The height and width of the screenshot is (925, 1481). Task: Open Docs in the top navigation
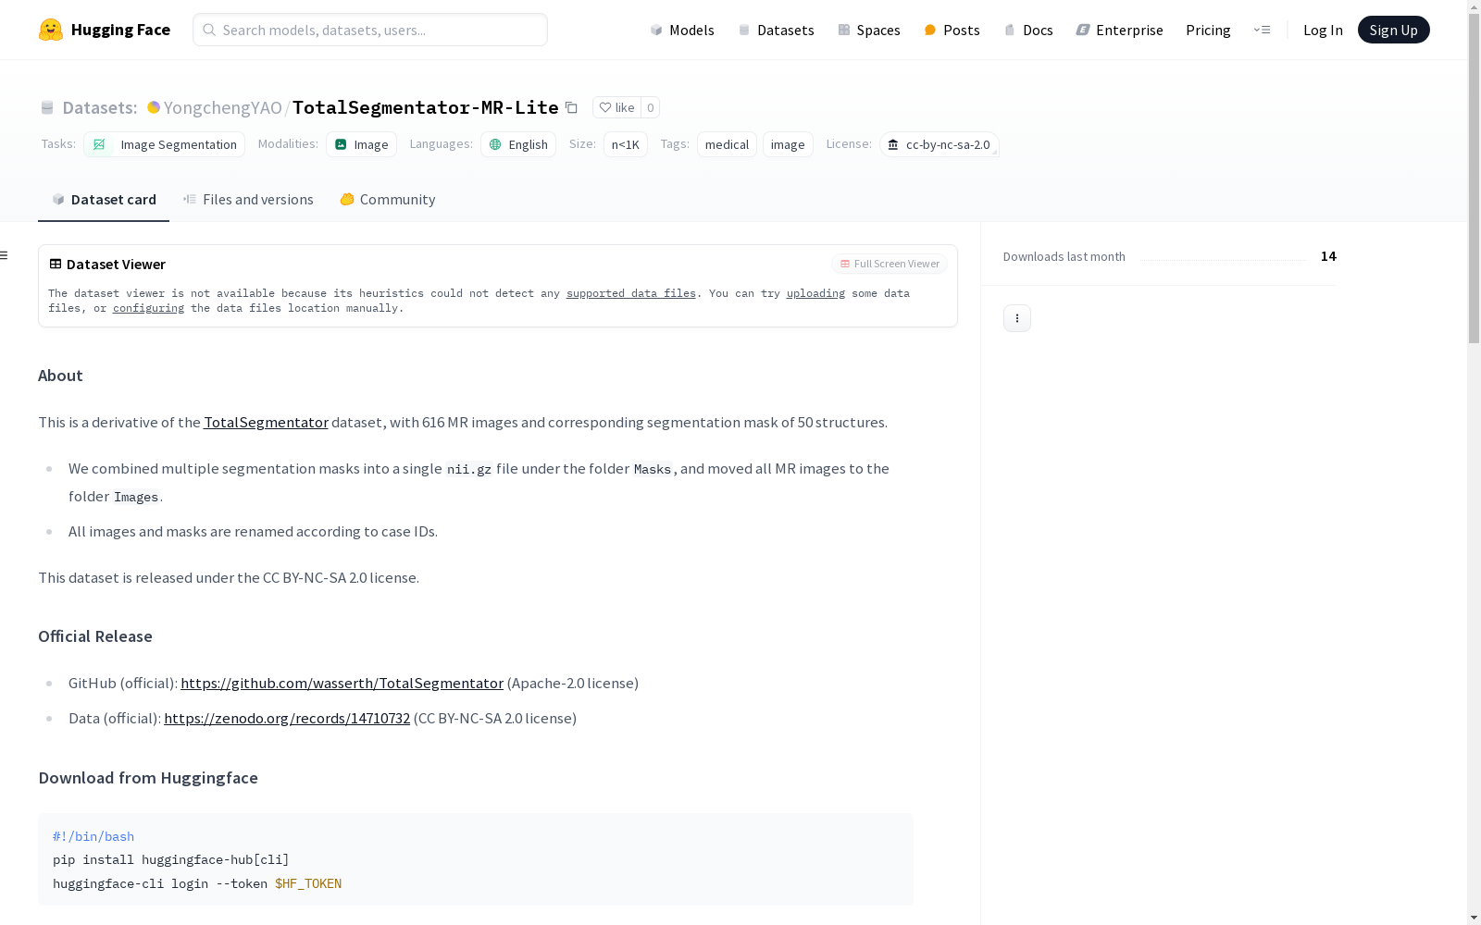point(1028,30)
